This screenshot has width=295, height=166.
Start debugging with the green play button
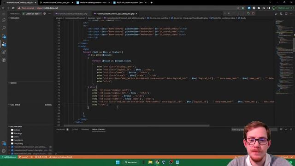click(24, 14)
